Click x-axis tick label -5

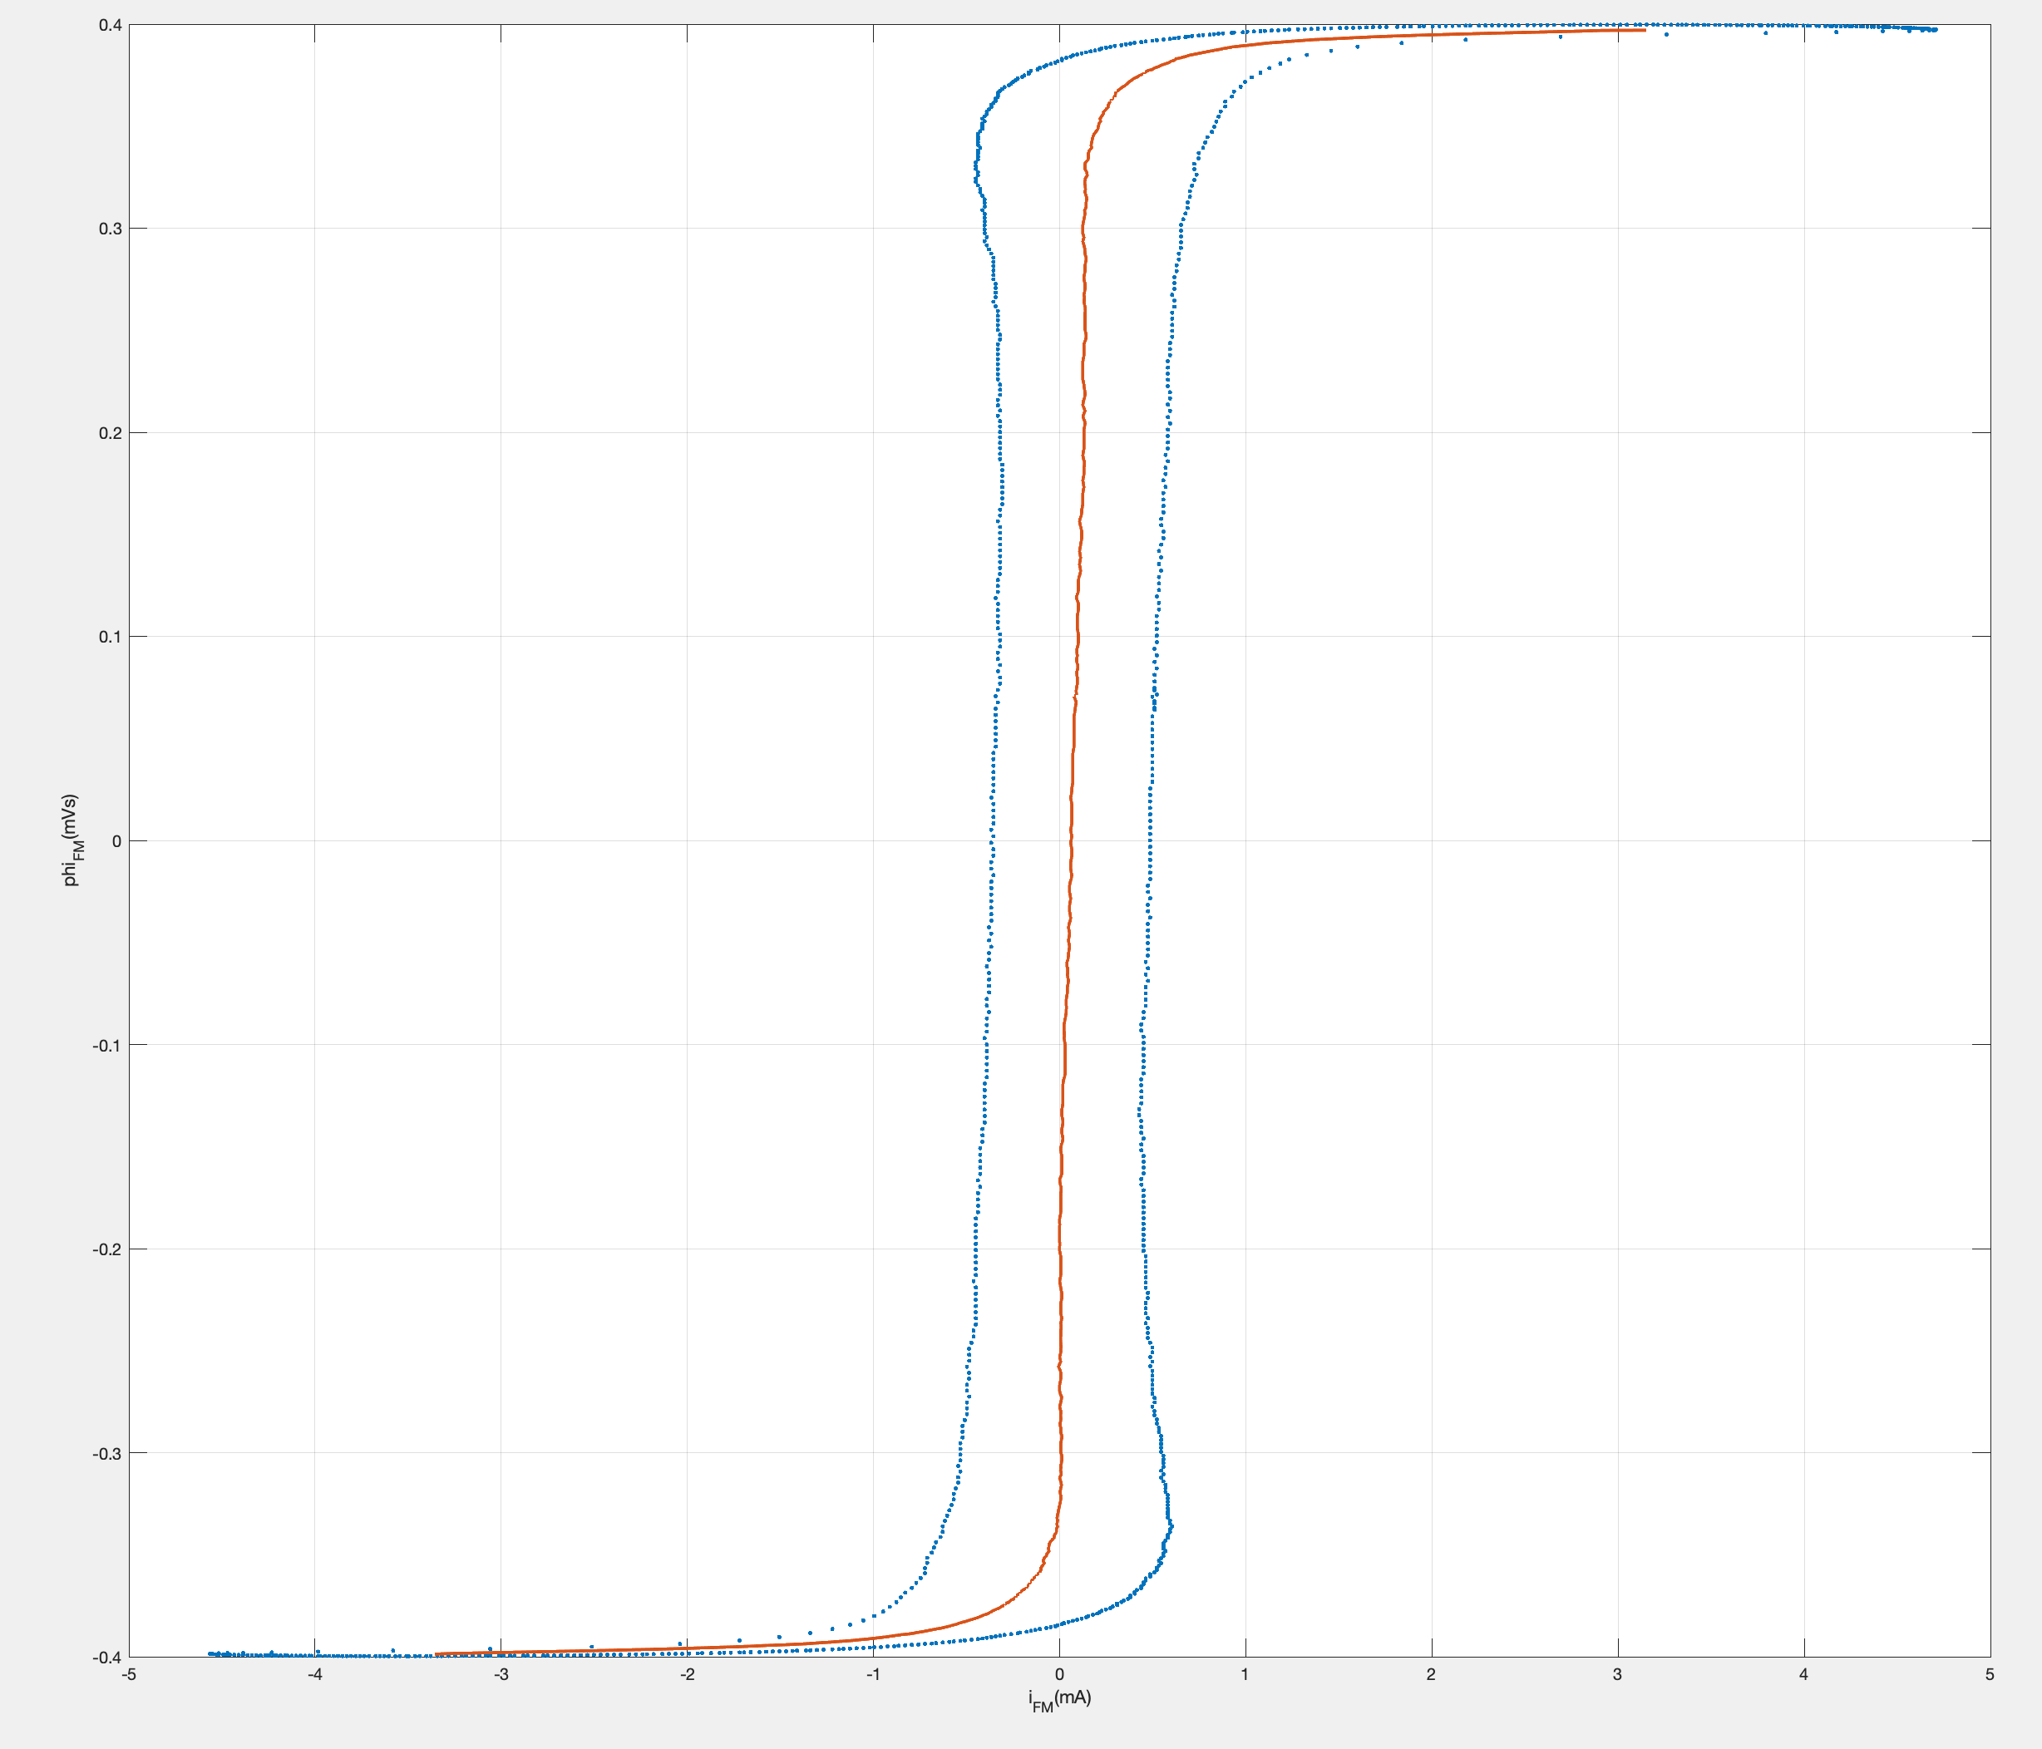click(129, 1674)
